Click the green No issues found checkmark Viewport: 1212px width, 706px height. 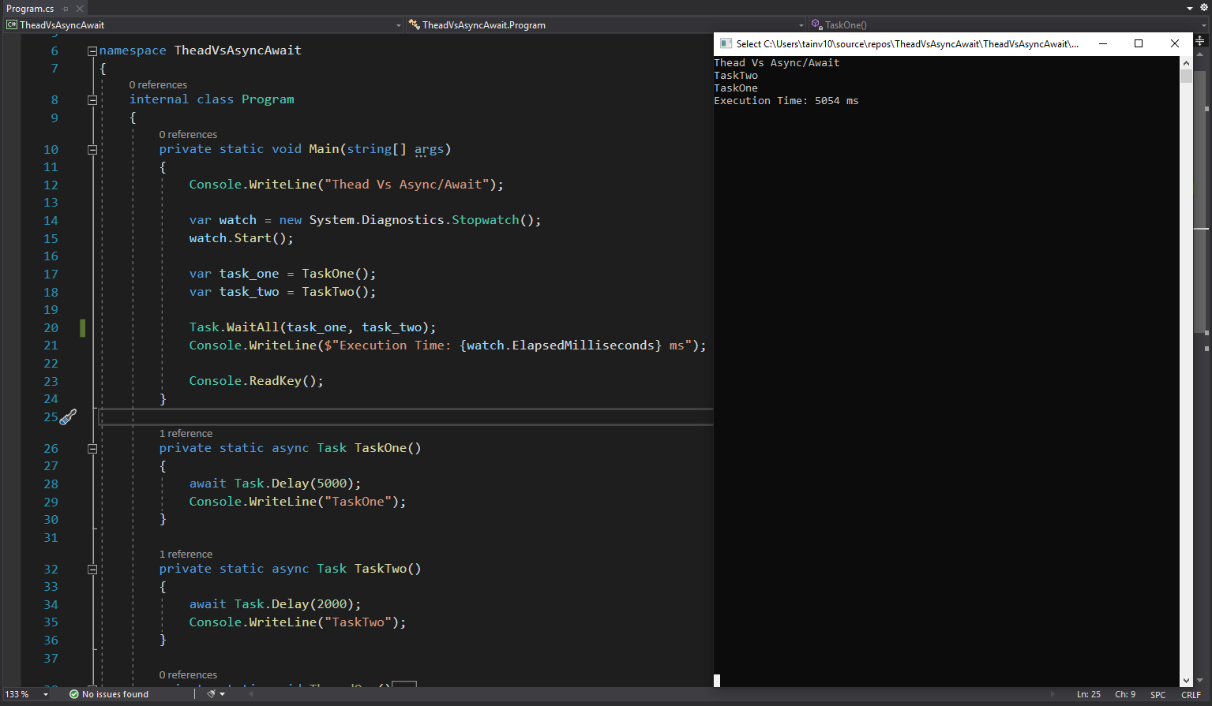tap(74, 694)
